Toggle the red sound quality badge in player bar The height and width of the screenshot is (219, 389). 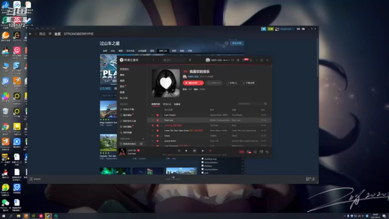coord(241,152)
